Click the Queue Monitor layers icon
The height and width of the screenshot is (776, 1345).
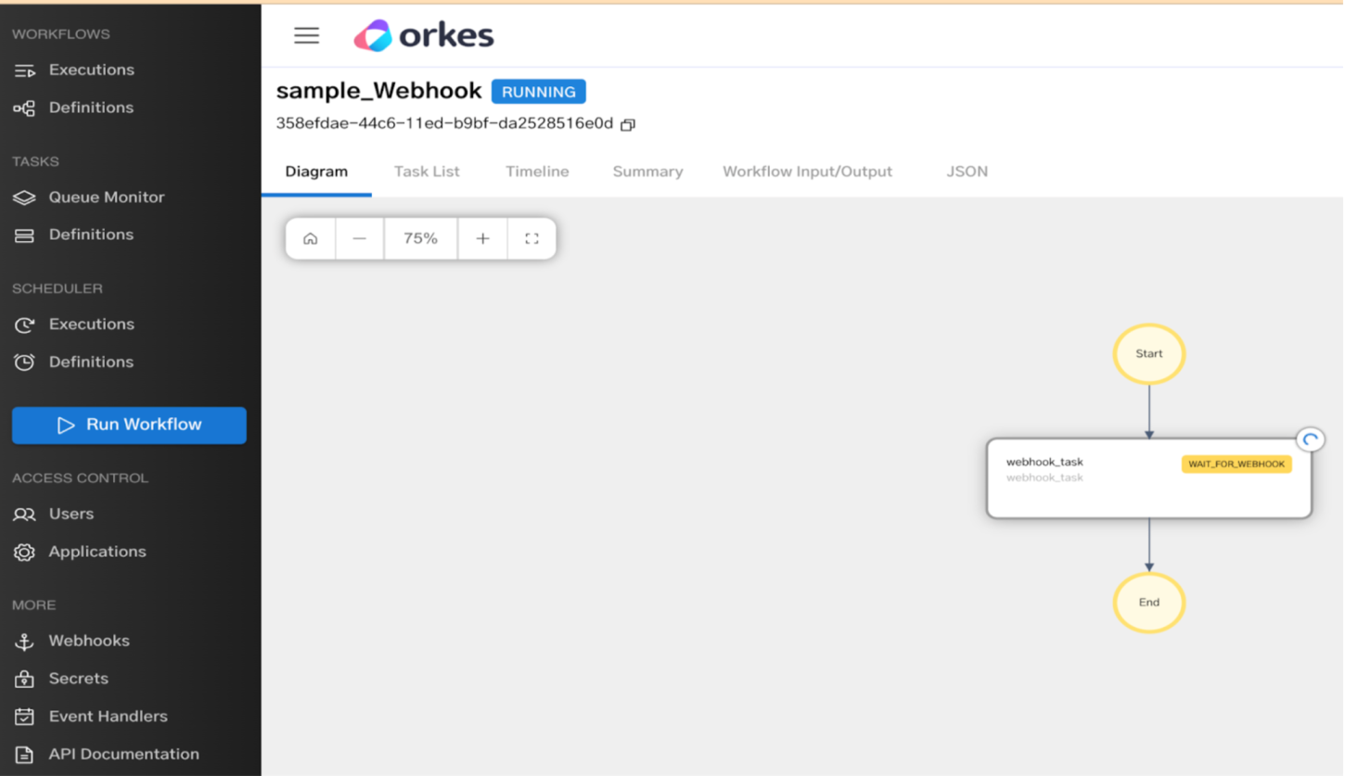pos(24,197)
